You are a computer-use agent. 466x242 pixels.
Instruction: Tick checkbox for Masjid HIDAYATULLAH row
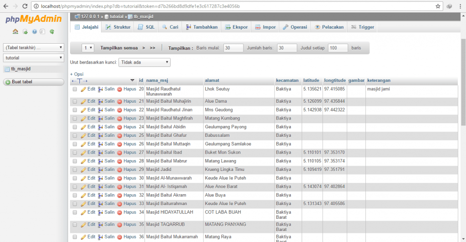click(x=75, y=212)
